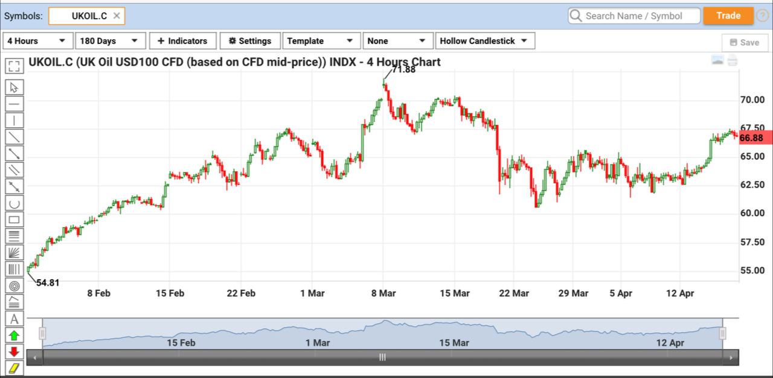Image resolution: width=773 pixels, height=378 pixels.
Task: Click the 70.00 price axis label
Action: click(752, 99)
